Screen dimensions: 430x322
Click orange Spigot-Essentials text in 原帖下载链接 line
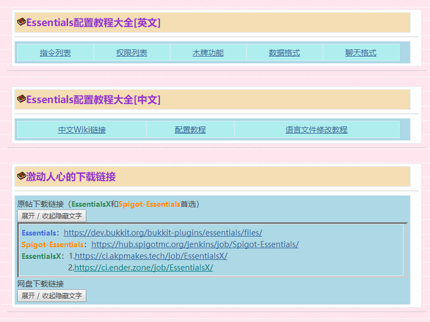pos(149,204)
